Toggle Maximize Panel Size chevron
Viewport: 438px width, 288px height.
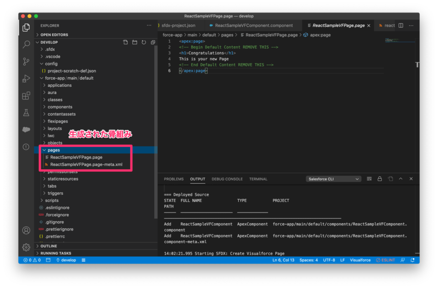click(401, 179)
